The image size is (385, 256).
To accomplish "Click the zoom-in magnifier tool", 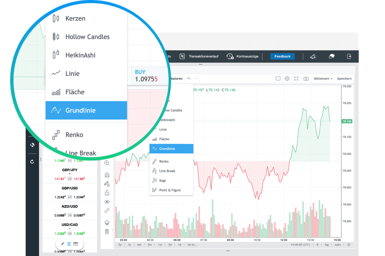I will pos(107,163).
